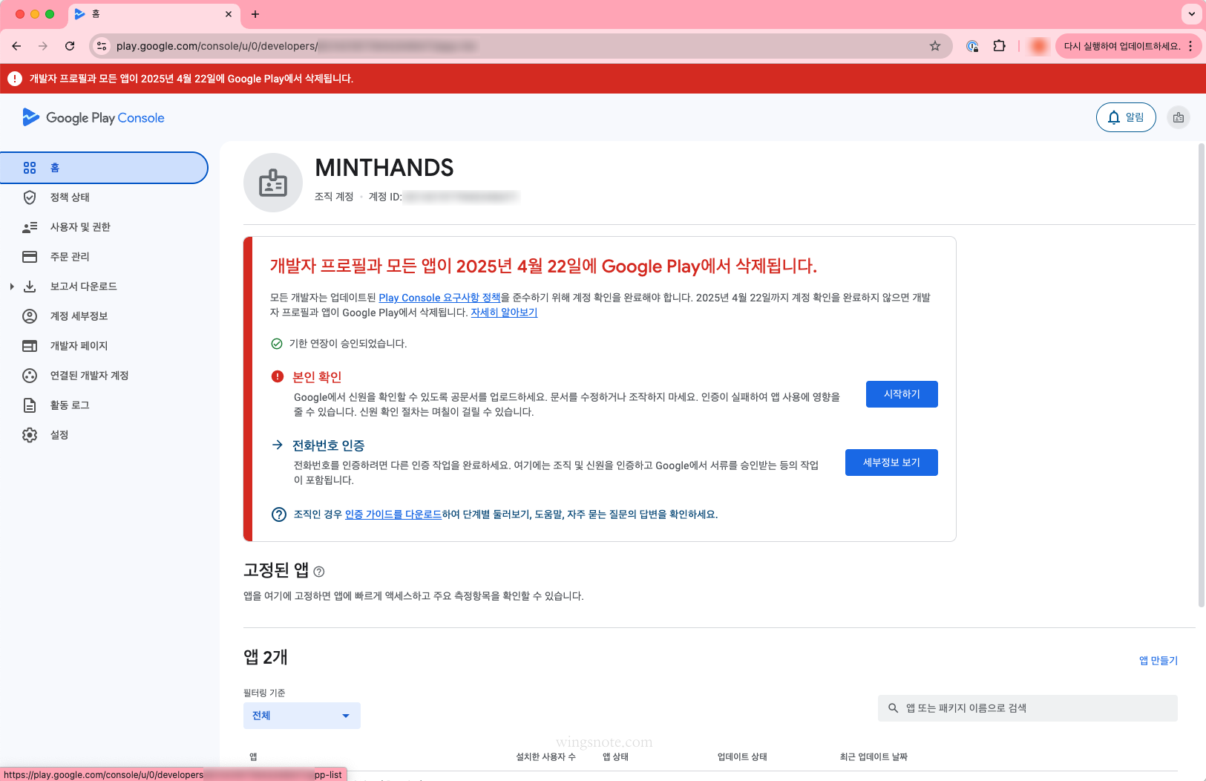Click the Google Play Console logo
Image resolution: width=1206 pixels, height=781 pixels.
[x=94, y=117]
